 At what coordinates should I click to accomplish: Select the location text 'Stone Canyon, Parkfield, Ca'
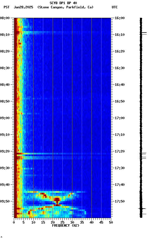pos(65,7)
